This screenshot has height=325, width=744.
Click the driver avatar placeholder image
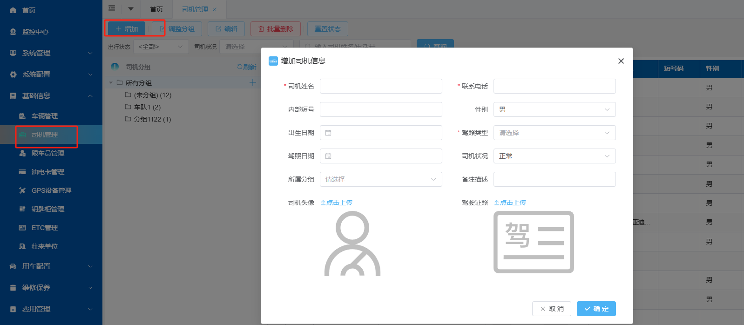pyautogui.click(x=352, y=244)
